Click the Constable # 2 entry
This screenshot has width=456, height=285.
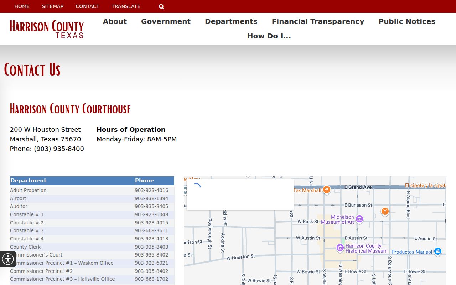(x=27, y=223)
